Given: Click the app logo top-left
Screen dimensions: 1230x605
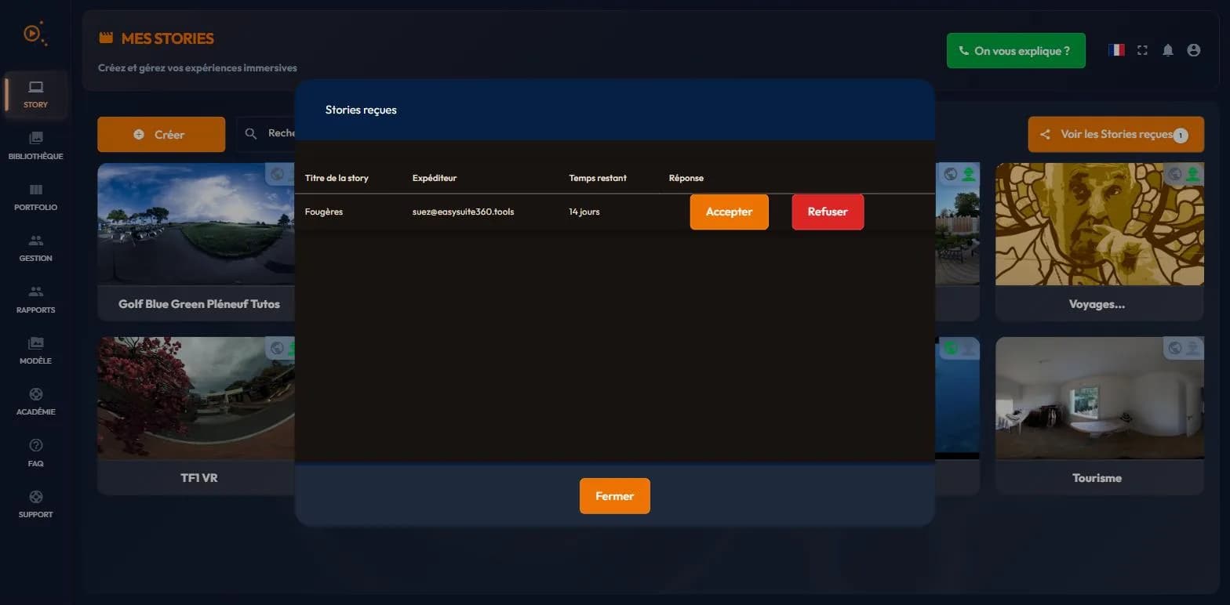Looking at the screenshot, I should click(35, 33).
